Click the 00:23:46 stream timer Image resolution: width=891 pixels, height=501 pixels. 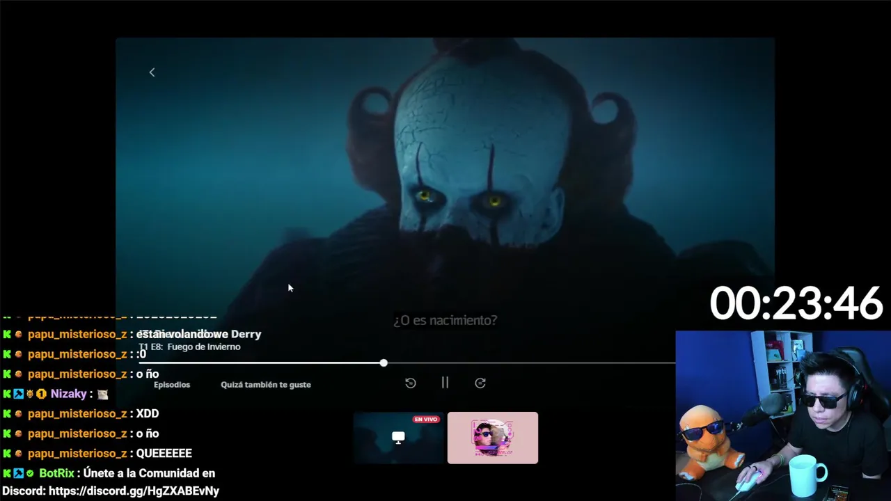click(796, 304)
